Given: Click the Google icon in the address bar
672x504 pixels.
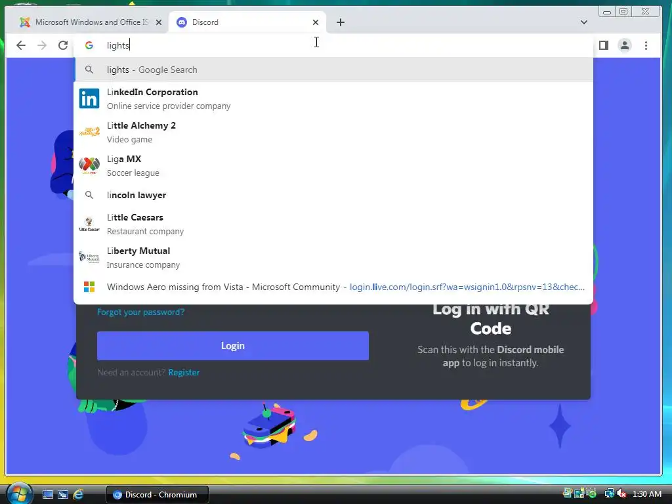Looking at the screenshot, I should (x=89, y=45).
